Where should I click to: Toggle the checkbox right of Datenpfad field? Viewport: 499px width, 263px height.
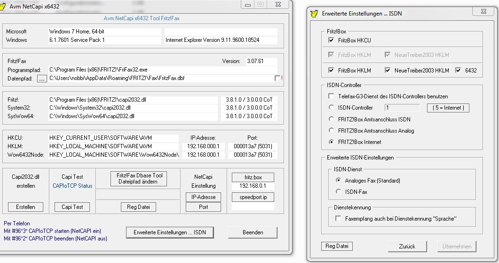[x=277, y=78]
